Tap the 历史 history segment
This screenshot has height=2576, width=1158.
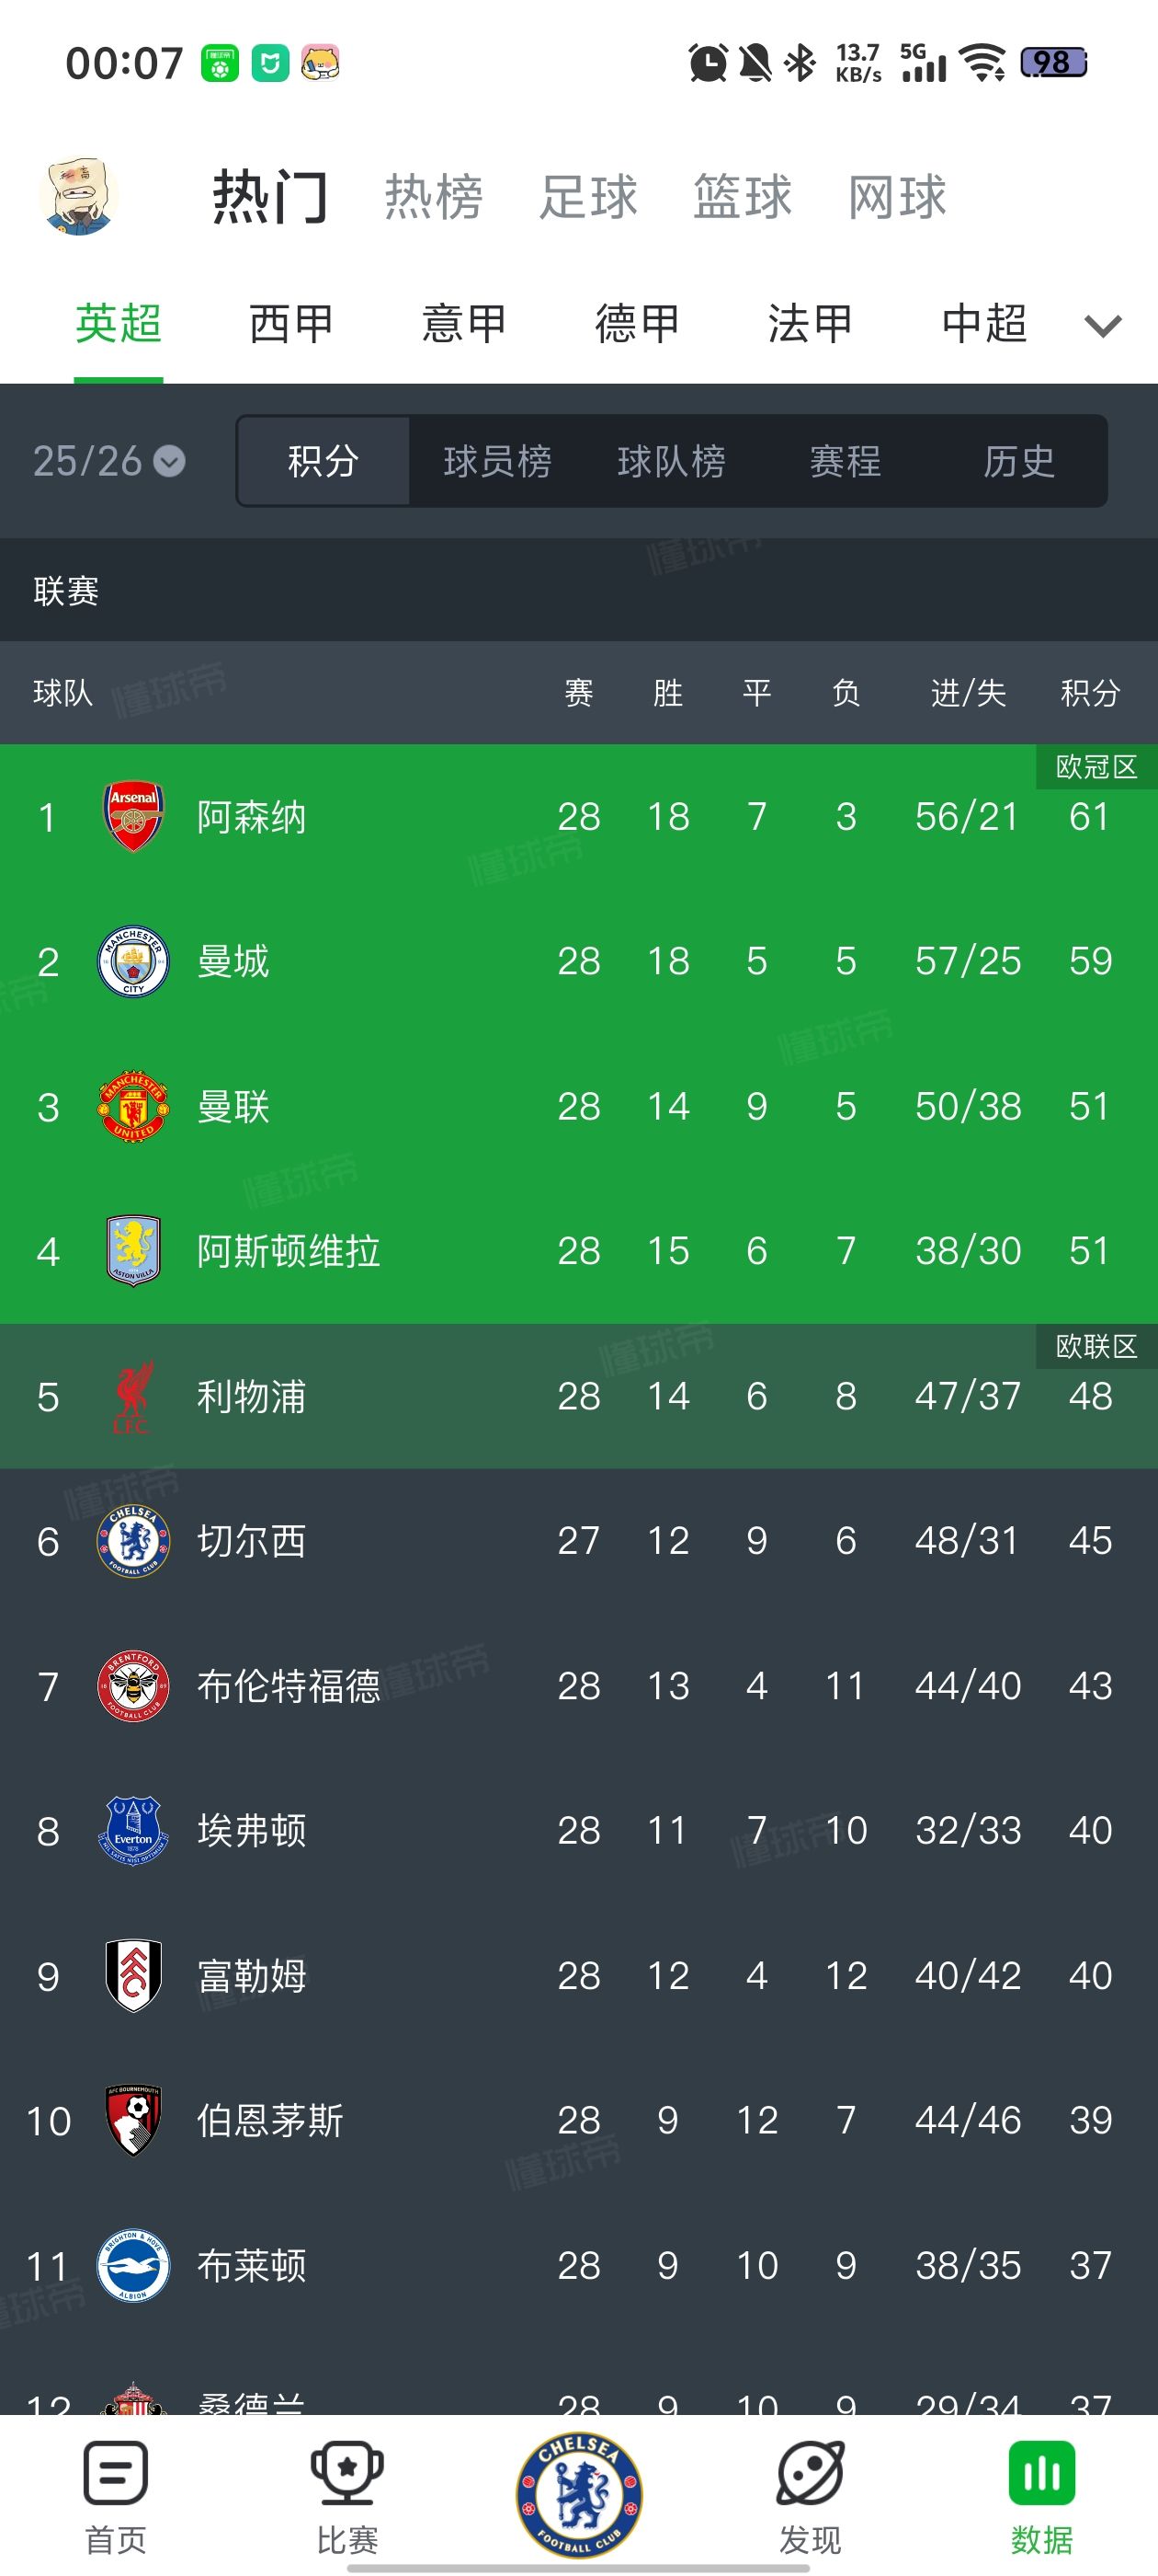(x=1018, y=461)
